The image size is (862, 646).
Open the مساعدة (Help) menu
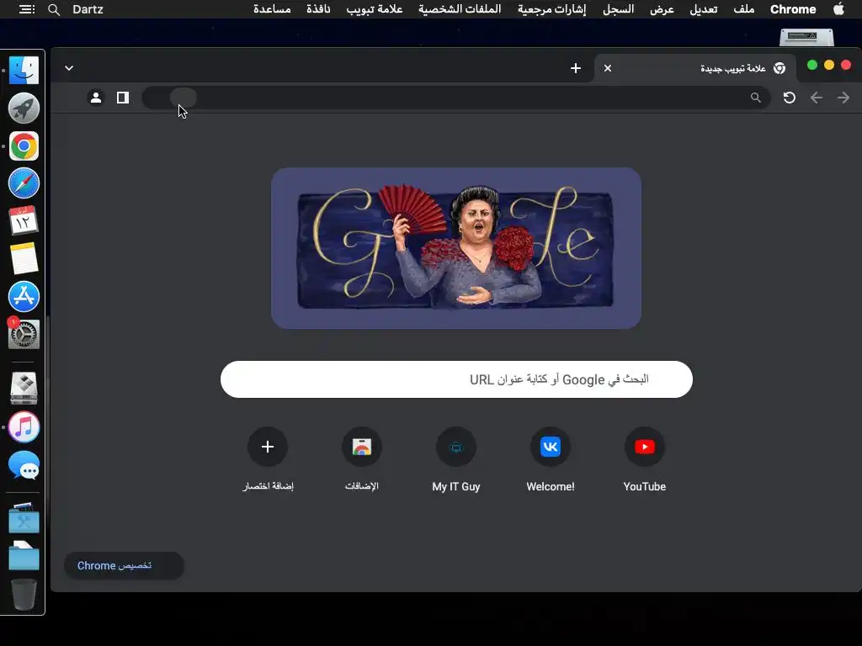[x=272, y=9]
